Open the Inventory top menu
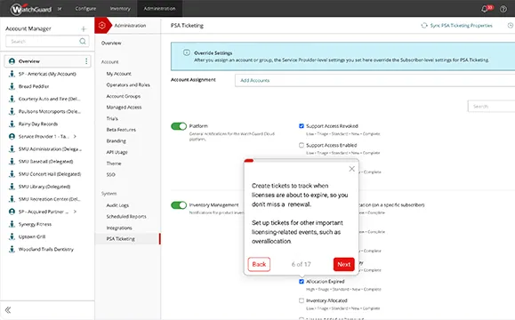This screenshot has height=320, width=515. (120, 9)
